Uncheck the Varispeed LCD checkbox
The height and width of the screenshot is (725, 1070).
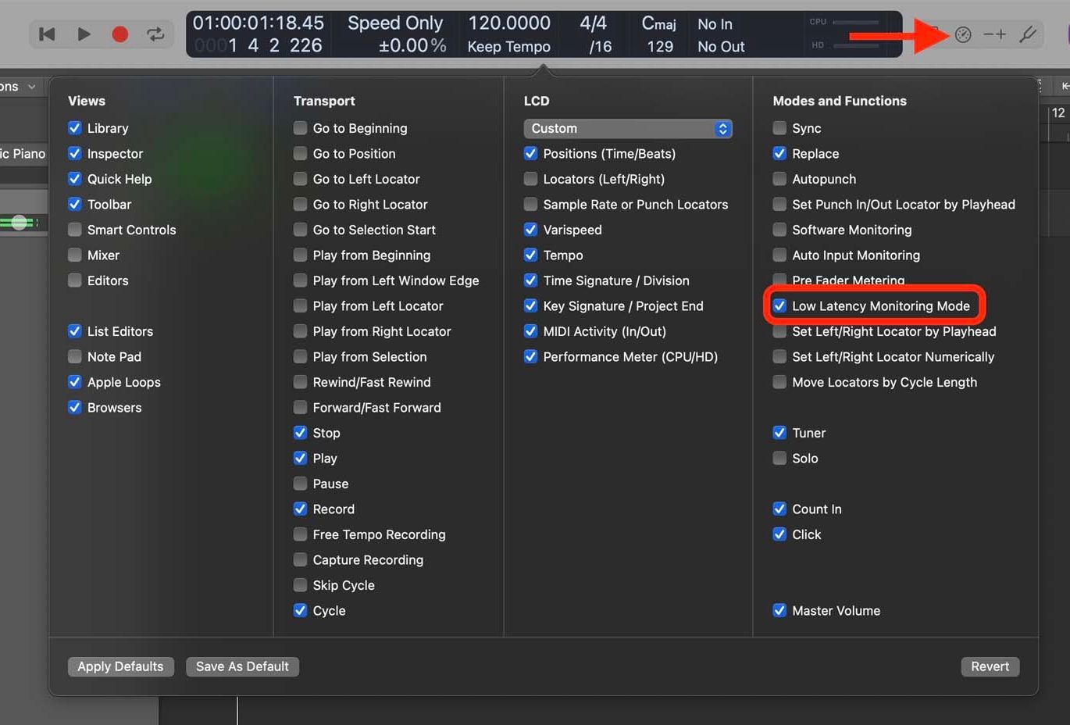(530, 230)
